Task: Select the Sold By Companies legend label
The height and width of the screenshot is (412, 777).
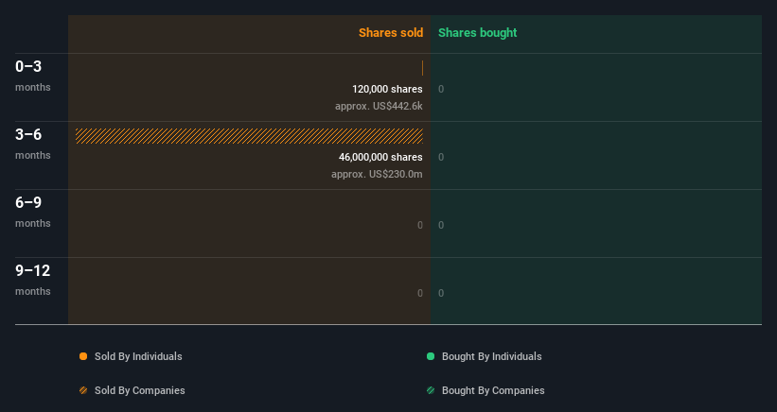Action: (x=140, y=390)
